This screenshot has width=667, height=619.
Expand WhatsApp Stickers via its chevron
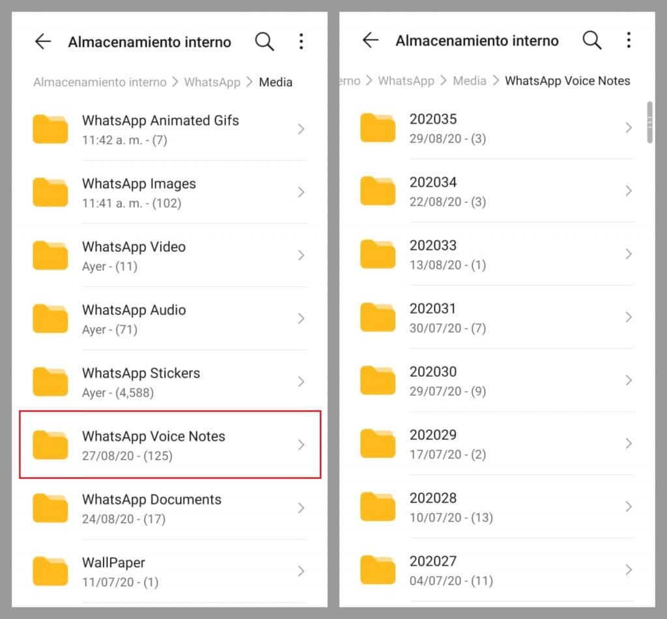301,381
